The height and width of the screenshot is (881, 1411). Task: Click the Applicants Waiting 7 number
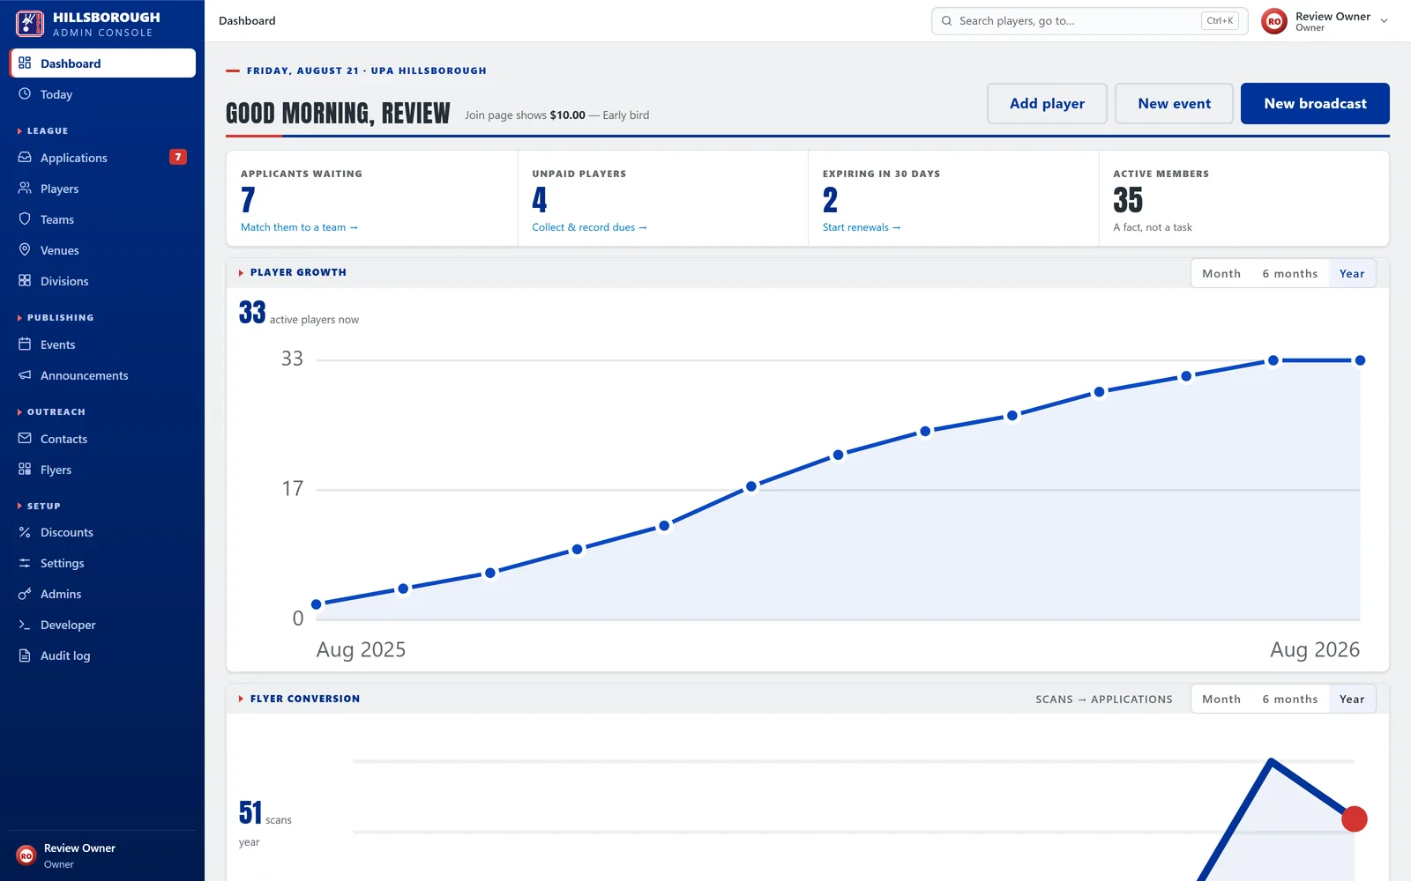tap(248, 201)
